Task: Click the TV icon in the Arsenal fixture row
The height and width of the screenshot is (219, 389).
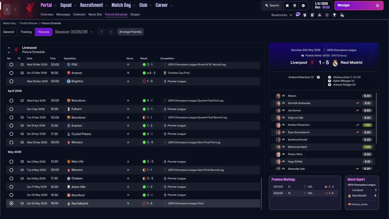Action: click(22, 73)
